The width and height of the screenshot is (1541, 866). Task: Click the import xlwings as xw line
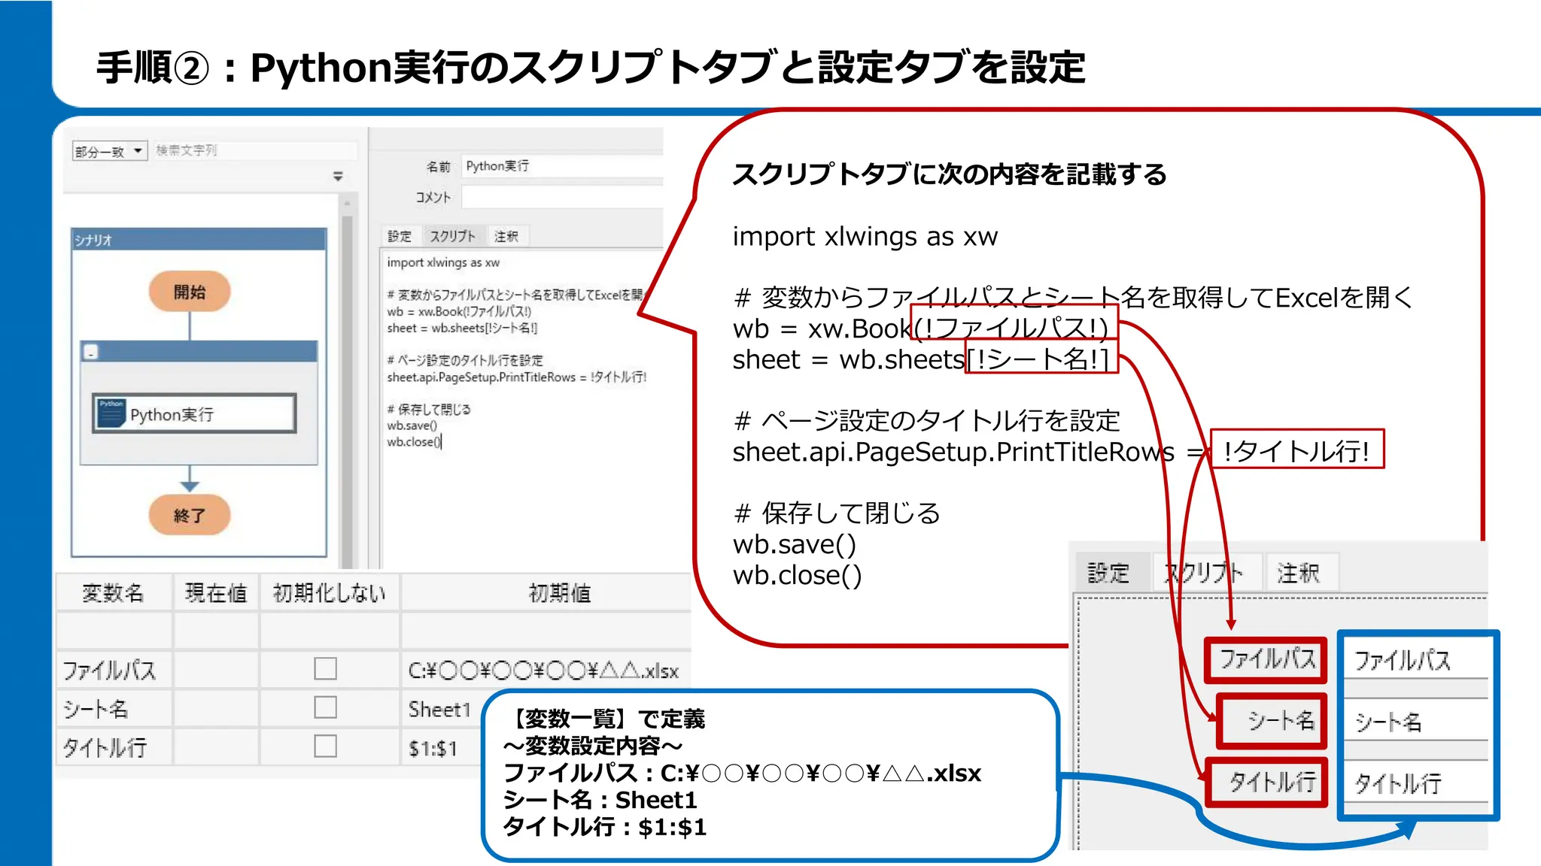pyautogui.click(x=443, y=262)
